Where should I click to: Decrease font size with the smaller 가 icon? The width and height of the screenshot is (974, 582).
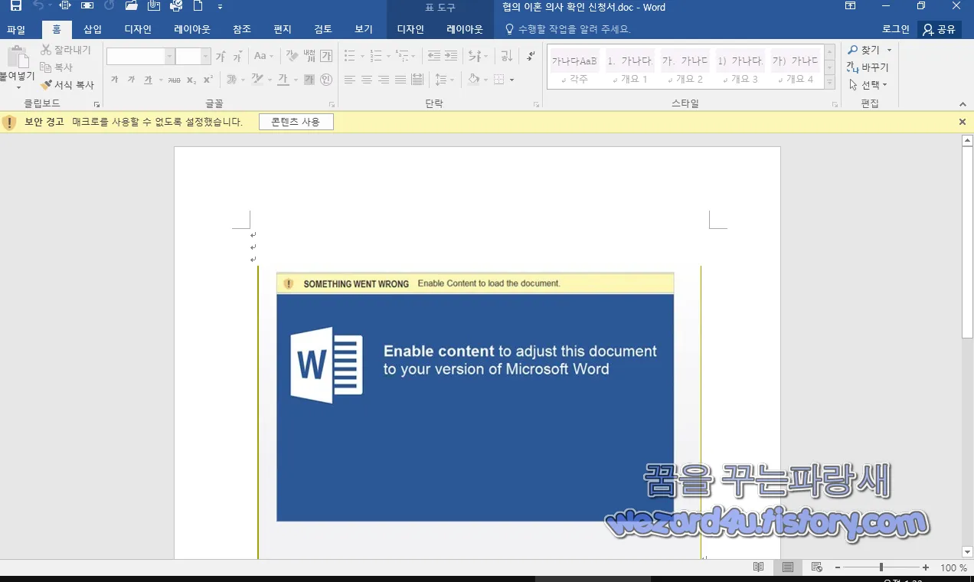[x=237, y=57]
